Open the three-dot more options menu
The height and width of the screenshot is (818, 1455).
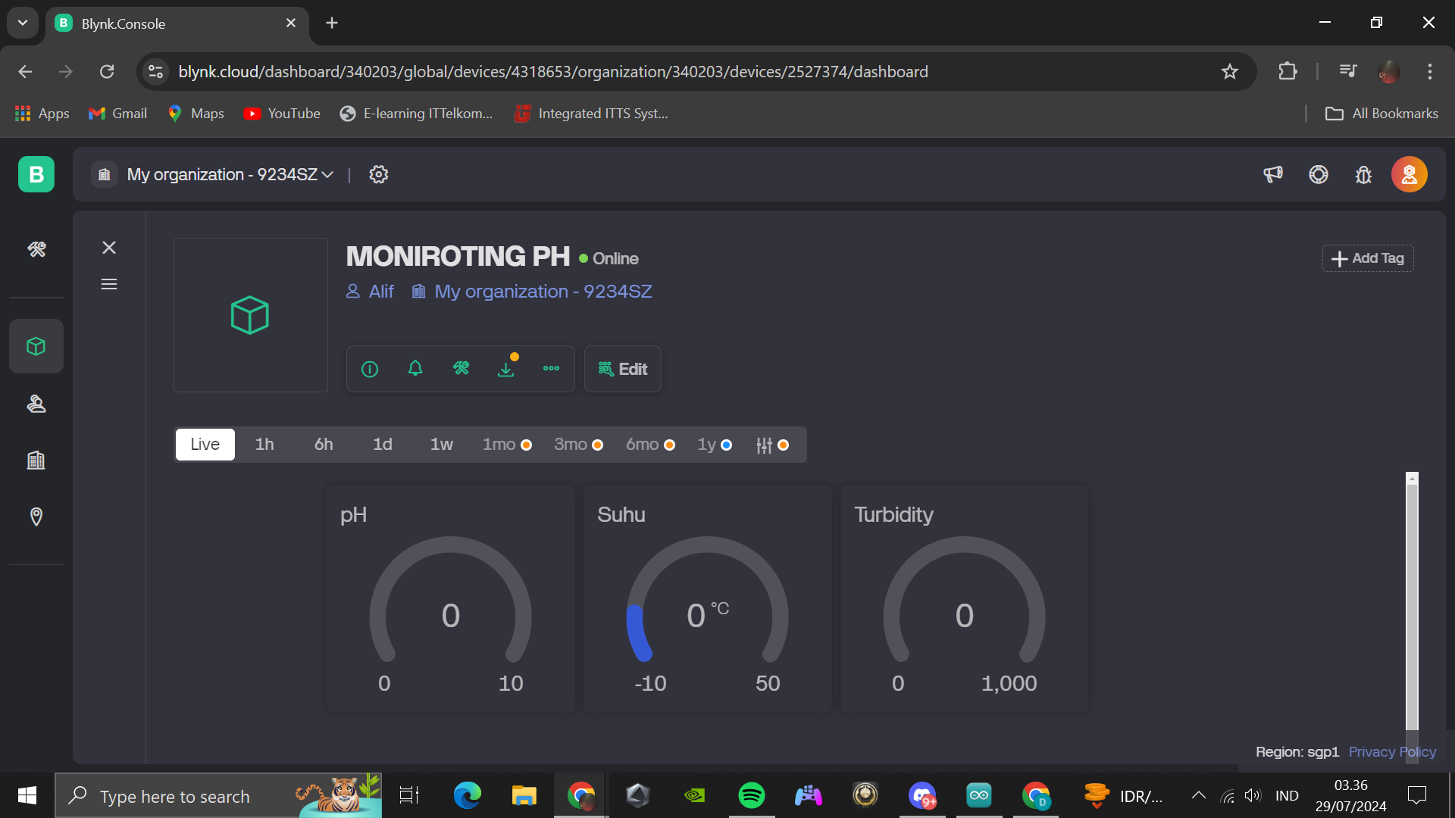(551, 369)
